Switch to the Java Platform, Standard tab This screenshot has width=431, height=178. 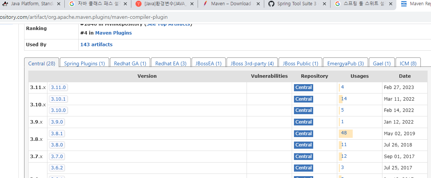[x=32, y=4]
